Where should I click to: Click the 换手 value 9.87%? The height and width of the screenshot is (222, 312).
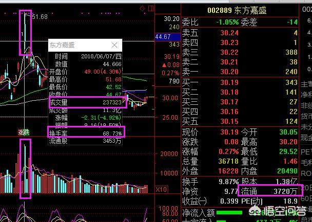pyautogui.click(x=229, y=182)
